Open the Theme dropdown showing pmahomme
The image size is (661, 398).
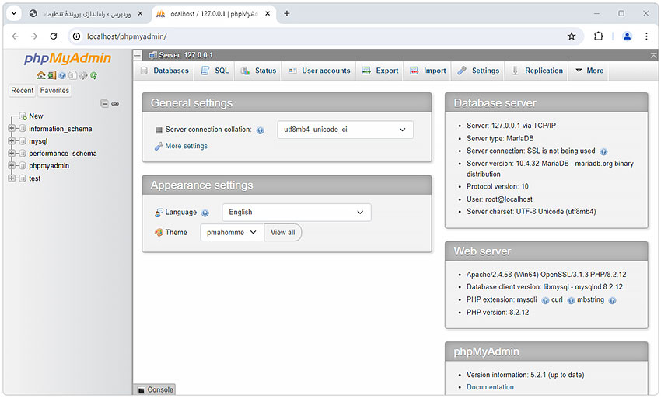click(232, 233)
